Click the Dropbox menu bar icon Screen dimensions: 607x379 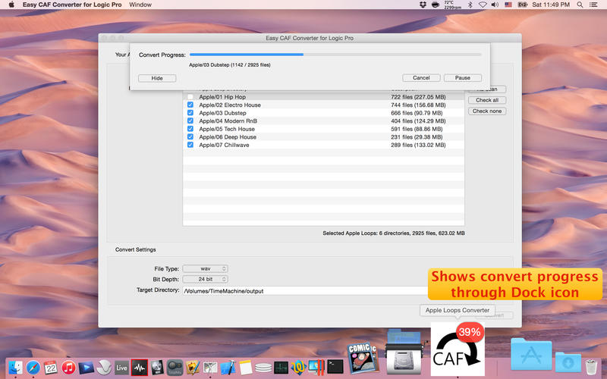423,5
